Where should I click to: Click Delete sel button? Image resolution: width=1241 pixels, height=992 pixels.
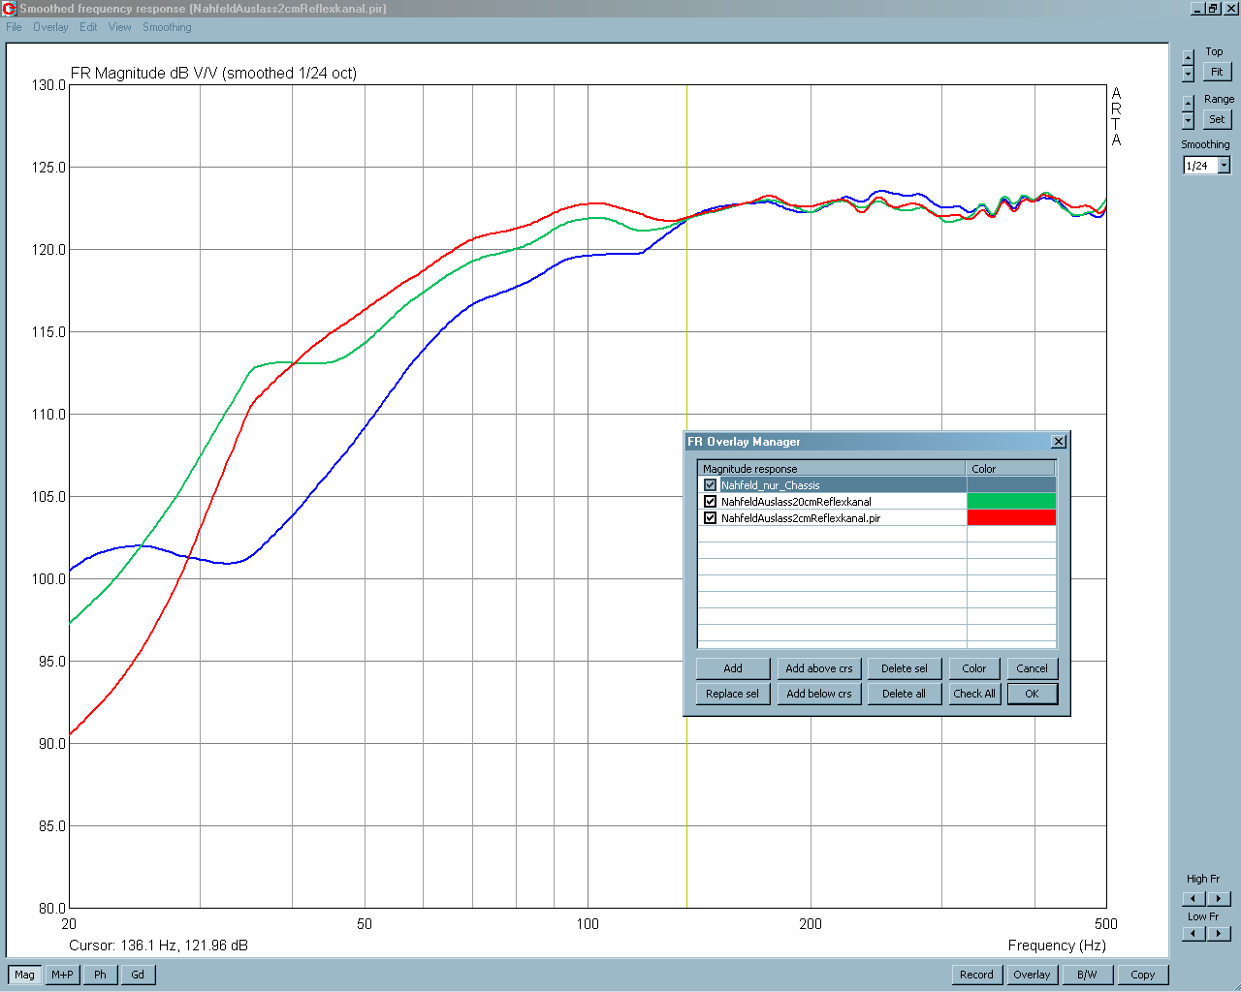pyautogui.click(x=905, y=668)
